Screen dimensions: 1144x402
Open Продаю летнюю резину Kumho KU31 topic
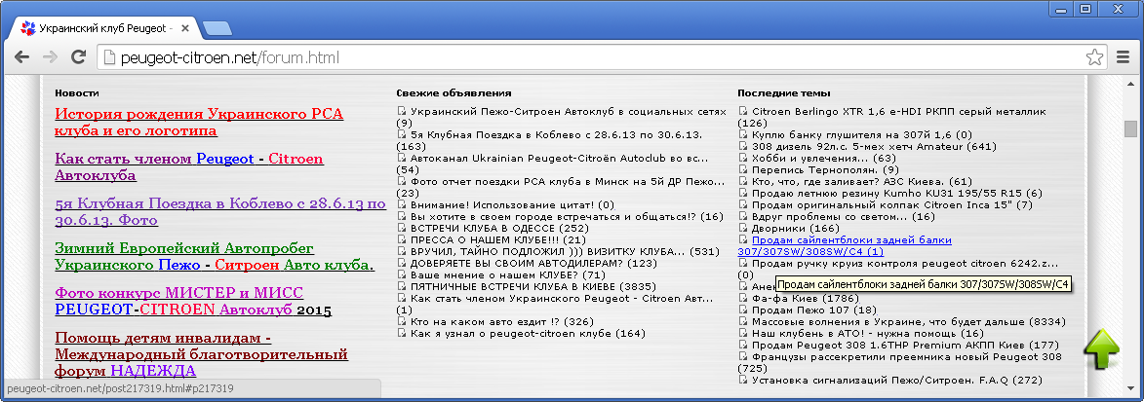pyautogui.click(x=896, y=193)
